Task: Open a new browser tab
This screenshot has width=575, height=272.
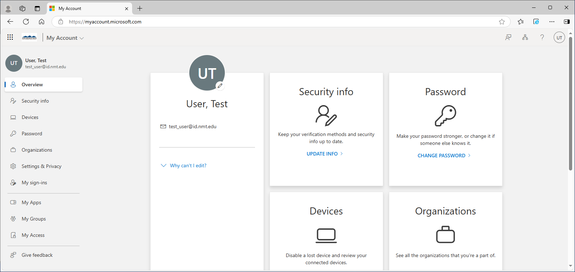Action: point(140,9)
